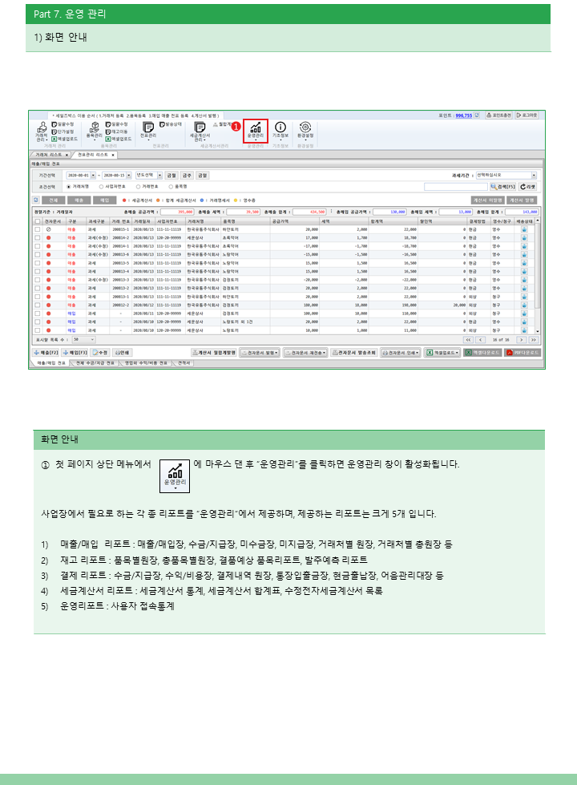Click 일괄수정 in 품목관리 group
This screenshot has height=785, width=577.
116,123
